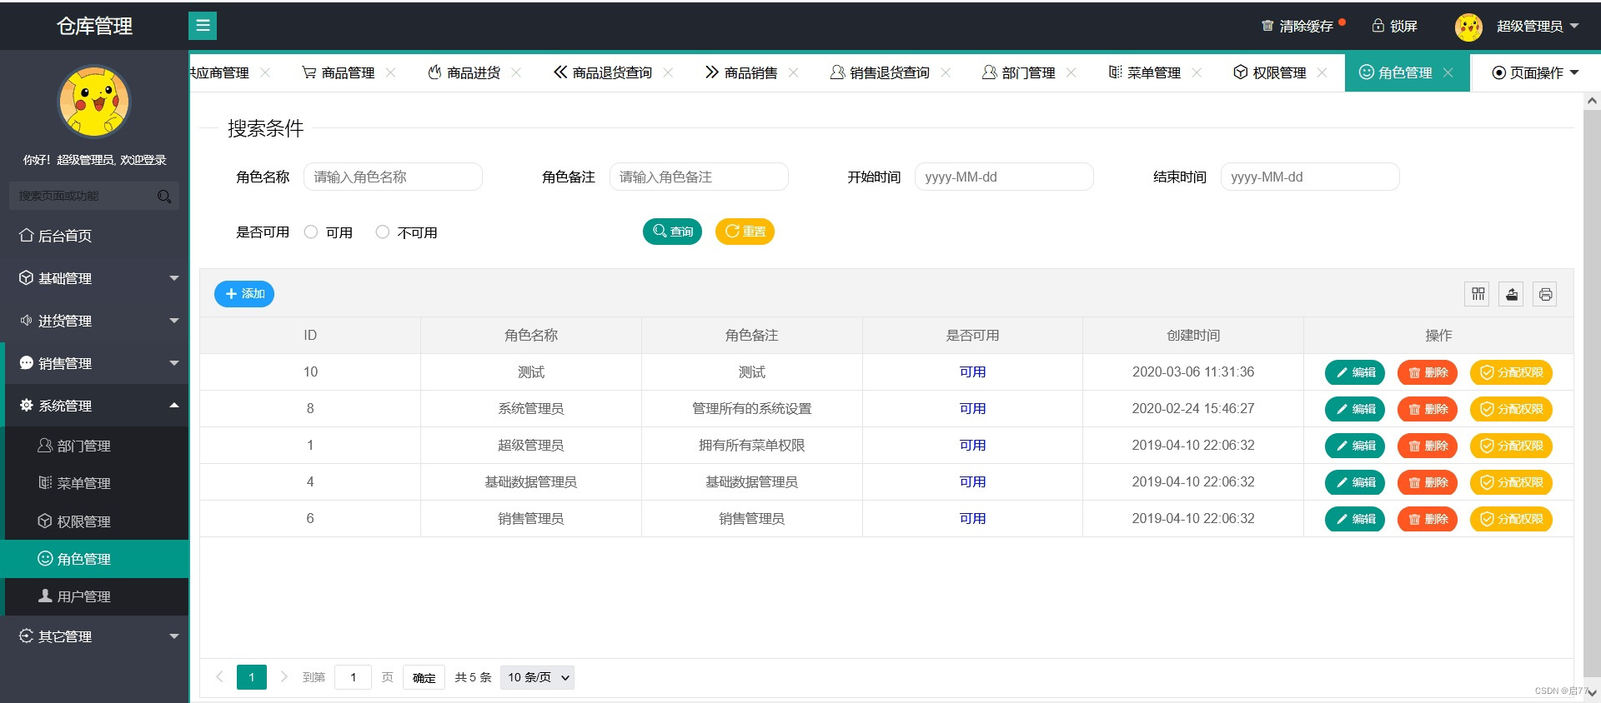
Task: Click the 开始时间 date field
Action: click(1004, 177)
